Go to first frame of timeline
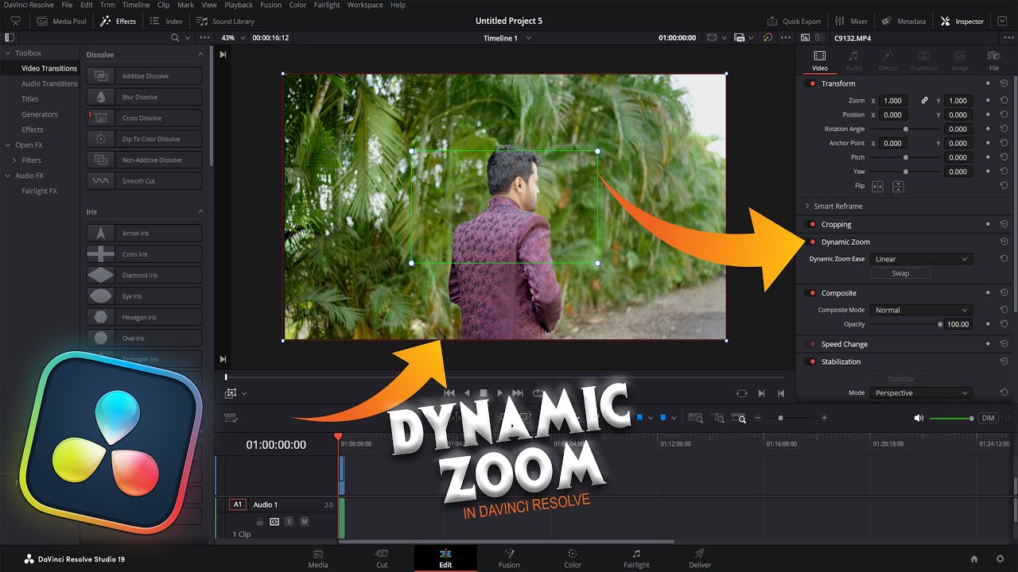The width and height of the screenshot is (1018, 572). (449, 393)
